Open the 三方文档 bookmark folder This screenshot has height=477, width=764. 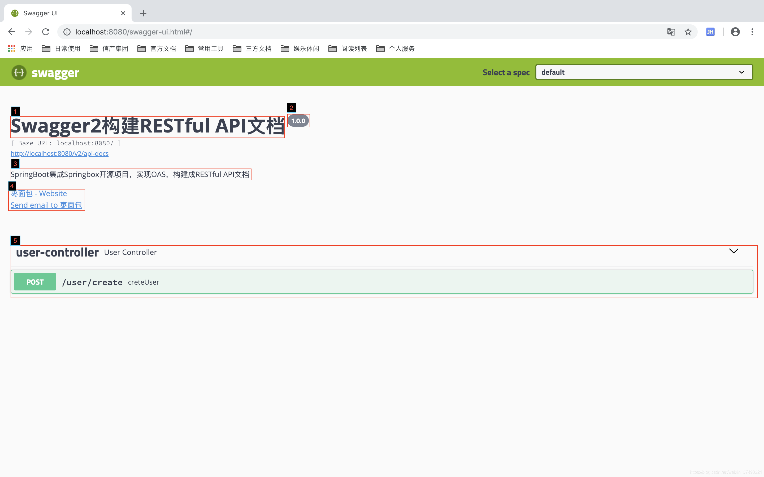point(252,48)
